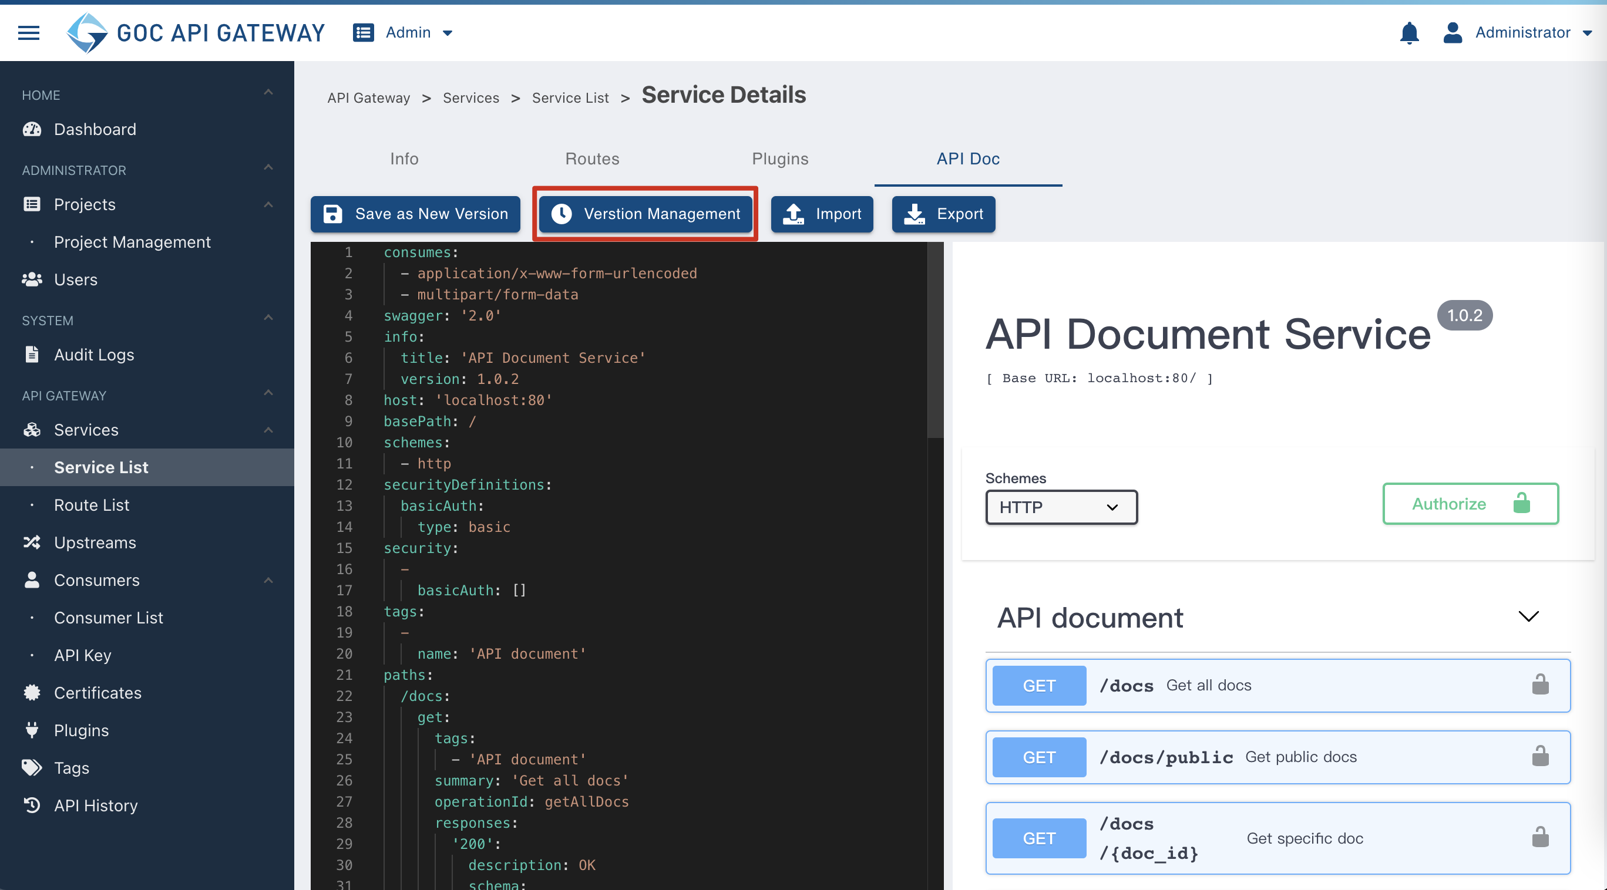Click the Projects list icon in sidebar

click(32, 204)
